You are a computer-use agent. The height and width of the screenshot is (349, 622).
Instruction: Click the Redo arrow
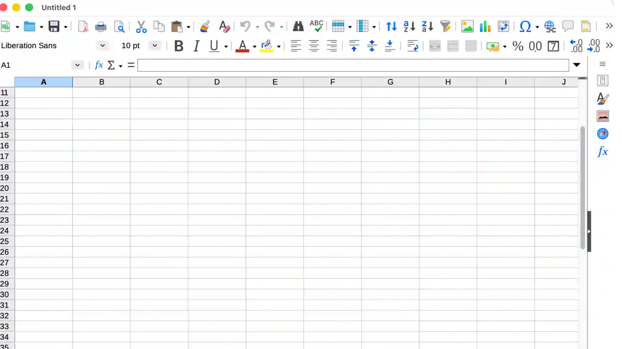pyautogui.click(x=269, y=26)
